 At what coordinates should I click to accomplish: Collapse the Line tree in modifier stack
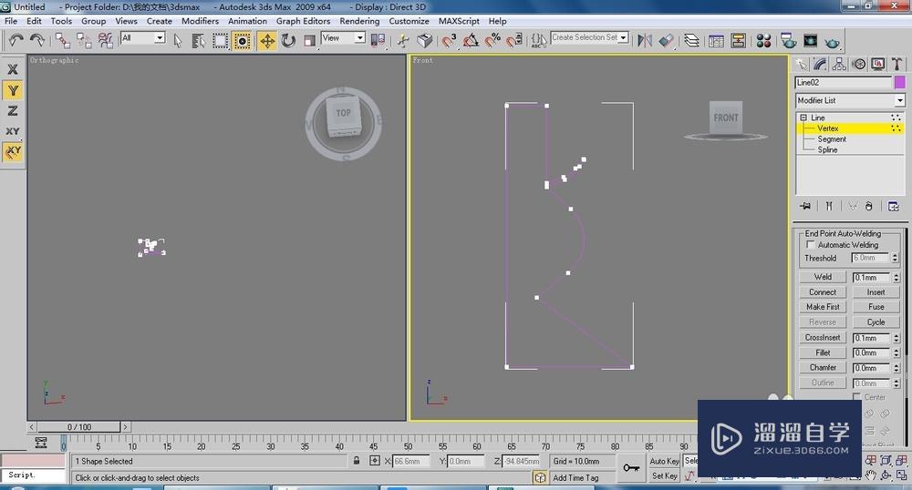click(803, 117)
